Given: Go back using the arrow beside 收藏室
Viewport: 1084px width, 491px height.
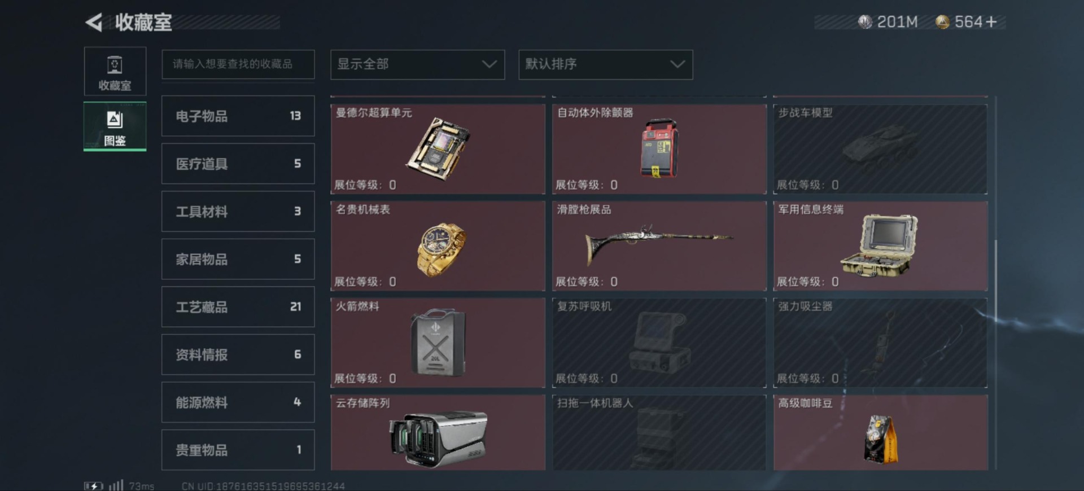Looking at the screenshot, I should point(94,23).
